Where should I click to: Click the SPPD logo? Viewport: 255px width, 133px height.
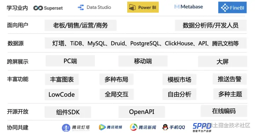(x=202, y=127)
